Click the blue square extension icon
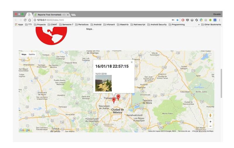This screenshot has width=234, height=148. coord(215,20)
